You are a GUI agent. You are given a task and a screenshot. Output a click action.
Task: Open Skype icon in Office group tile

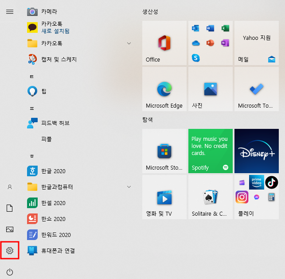[x=196, y=58]
